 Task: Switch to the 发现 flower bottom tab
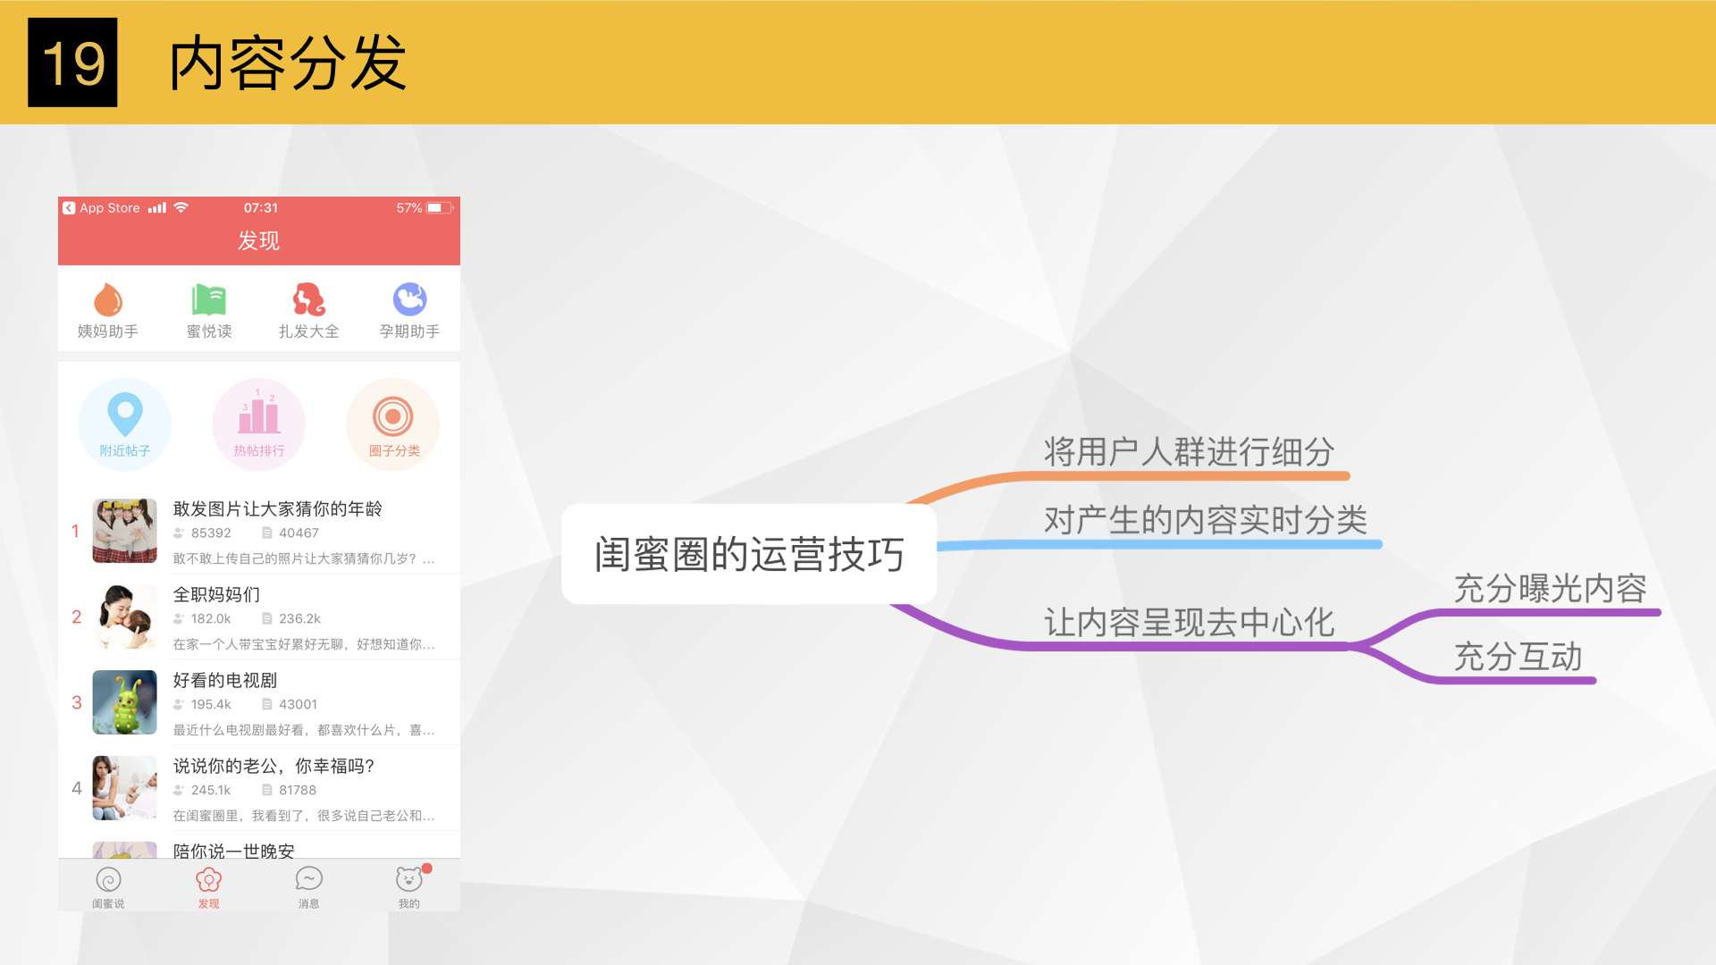click(x=209, y=887)
